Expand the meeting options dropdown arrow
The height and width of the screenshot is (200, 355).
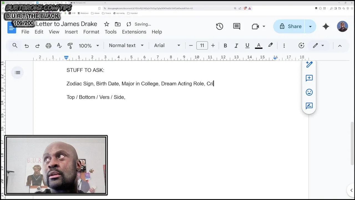click(264, 26)
